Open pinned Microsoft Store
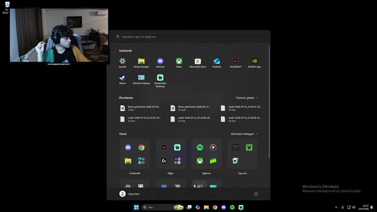The image size is (377, 212). pos(198,63)
